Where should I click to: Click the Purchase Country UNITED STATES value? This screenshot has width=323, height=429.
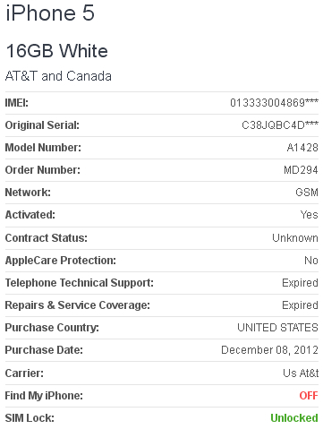(277, 328)
